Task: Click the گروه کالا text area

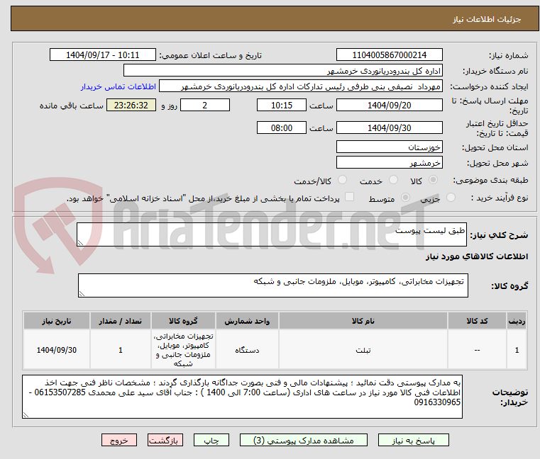Action: (x=272, y=285)
